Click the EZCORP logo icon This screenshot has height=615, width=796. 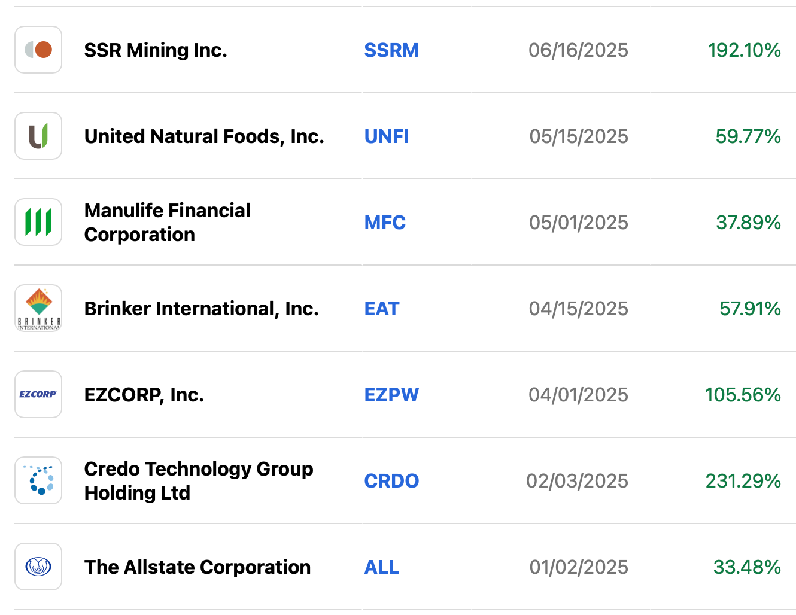[x=38, y=394]
